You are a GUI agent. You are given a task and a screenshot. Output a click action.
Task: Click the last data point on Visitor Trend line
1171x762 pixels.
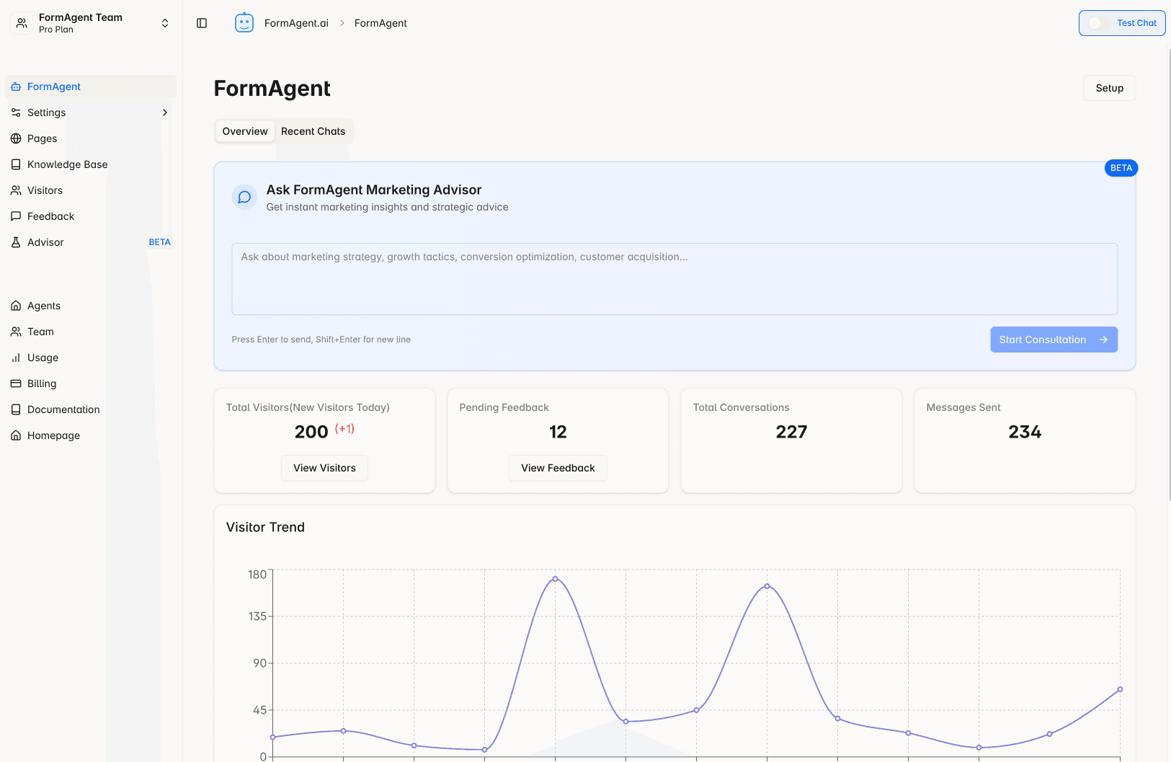1120,689
